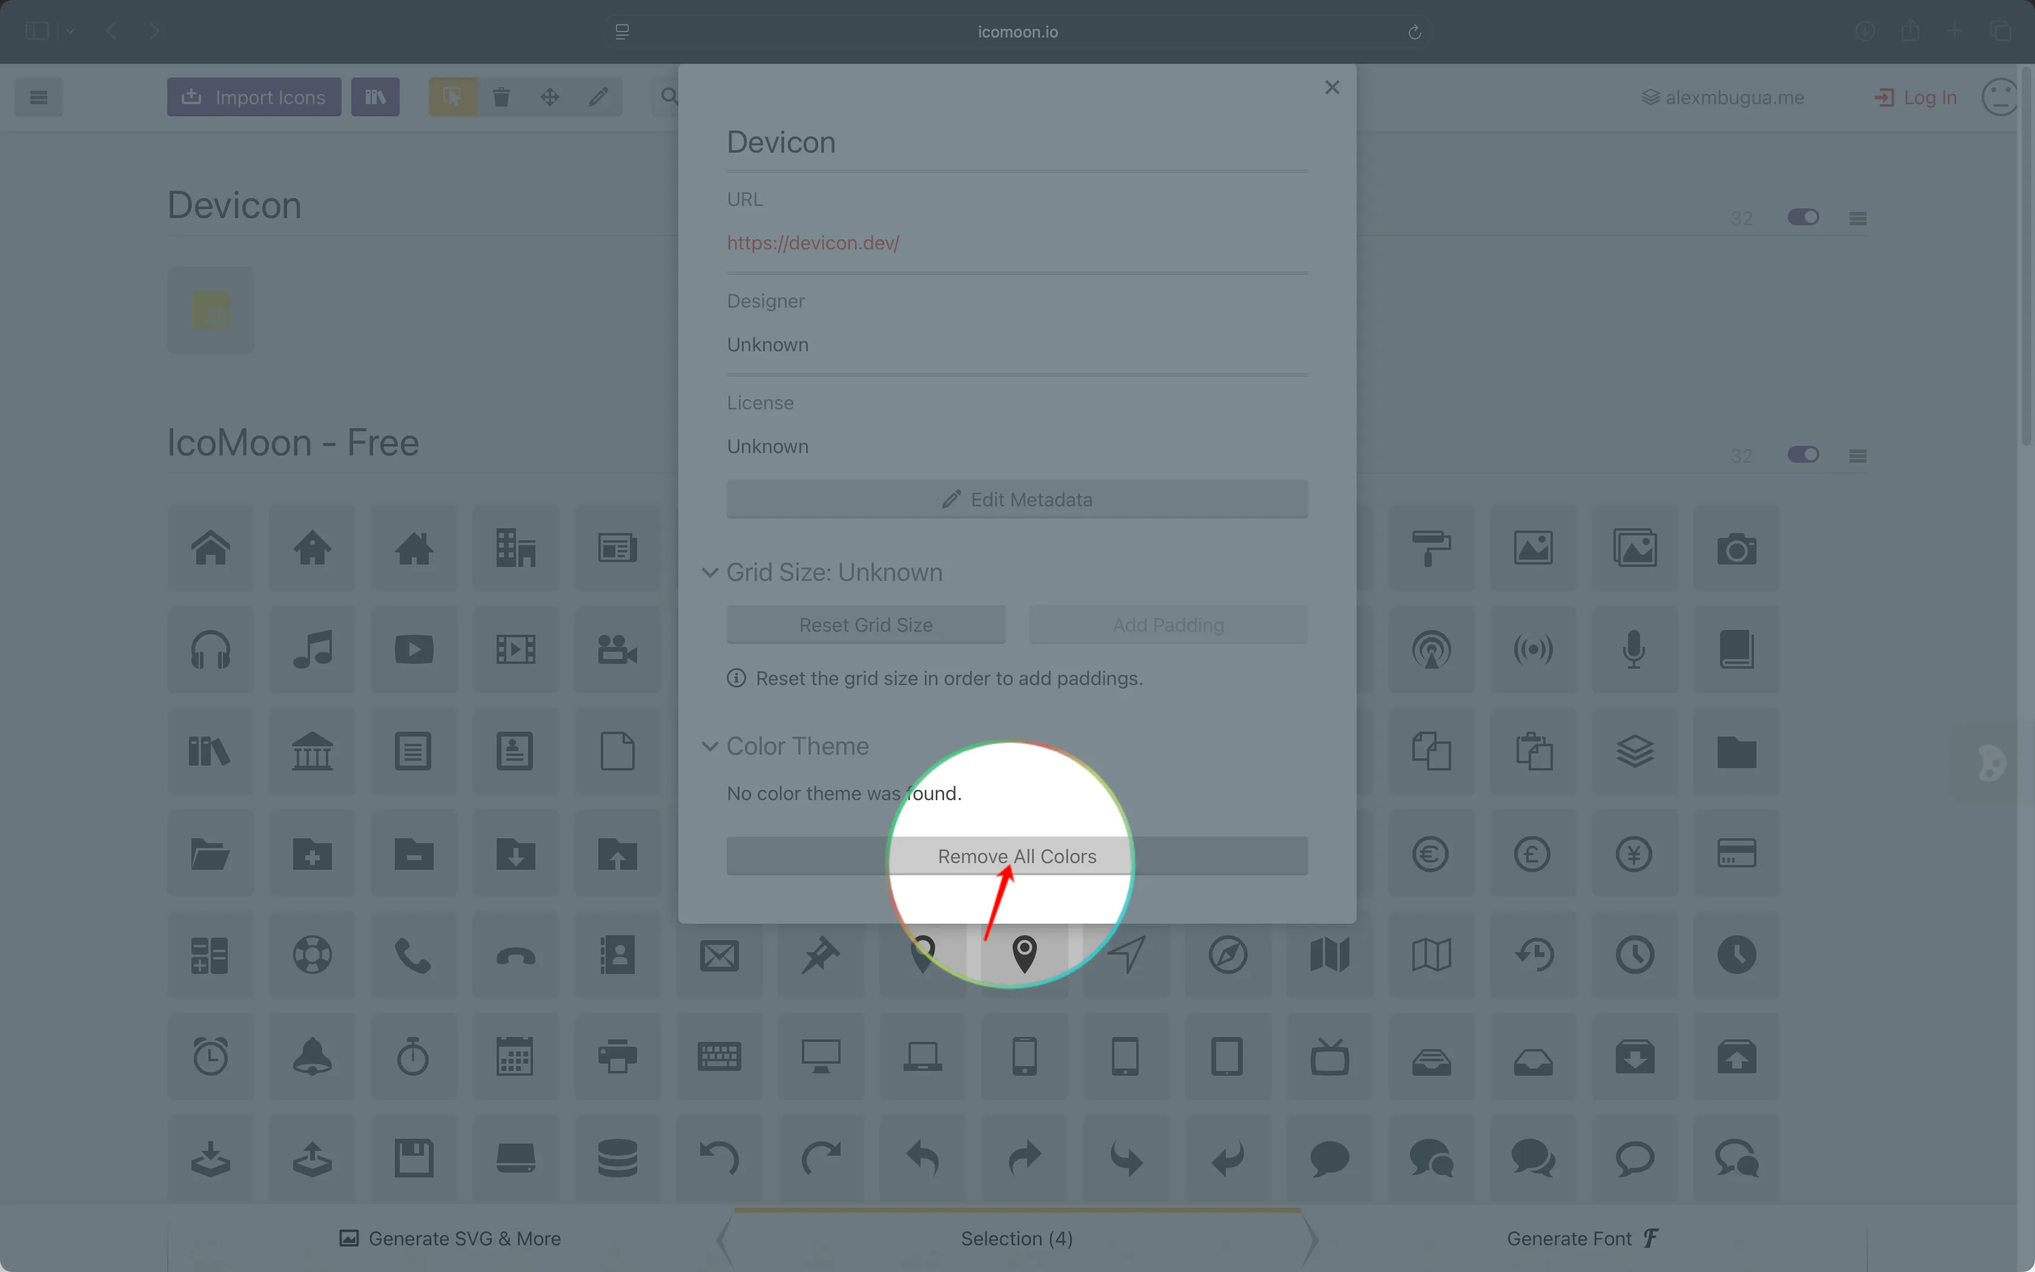The width and height of the screenshot is (2035, 1272).
Task: Click the Edit Metadata button
Action: (1017, 500)
